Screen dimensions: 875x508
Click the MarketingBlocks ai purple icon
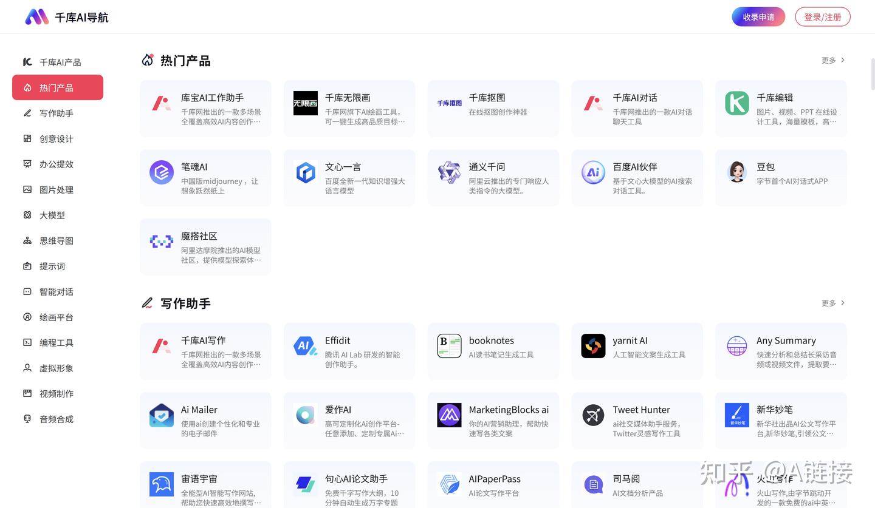pyautogui.click(x=450, y=415)
